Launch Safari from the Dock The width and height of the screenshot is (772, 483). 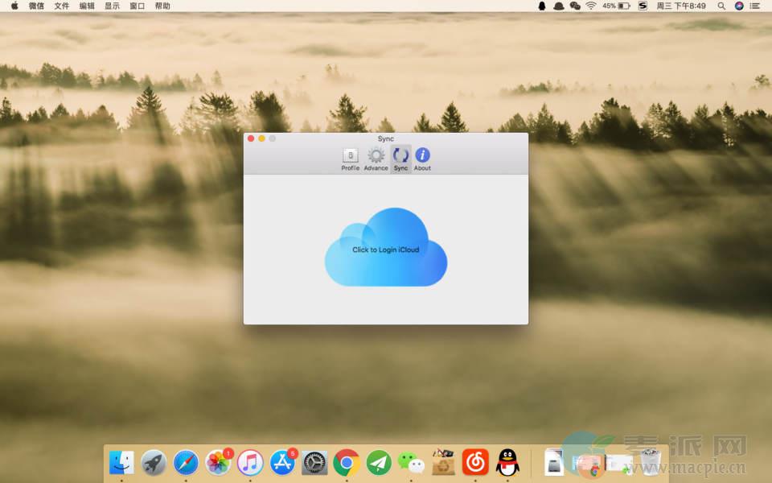pyautogui.click(x=186, y=462)
